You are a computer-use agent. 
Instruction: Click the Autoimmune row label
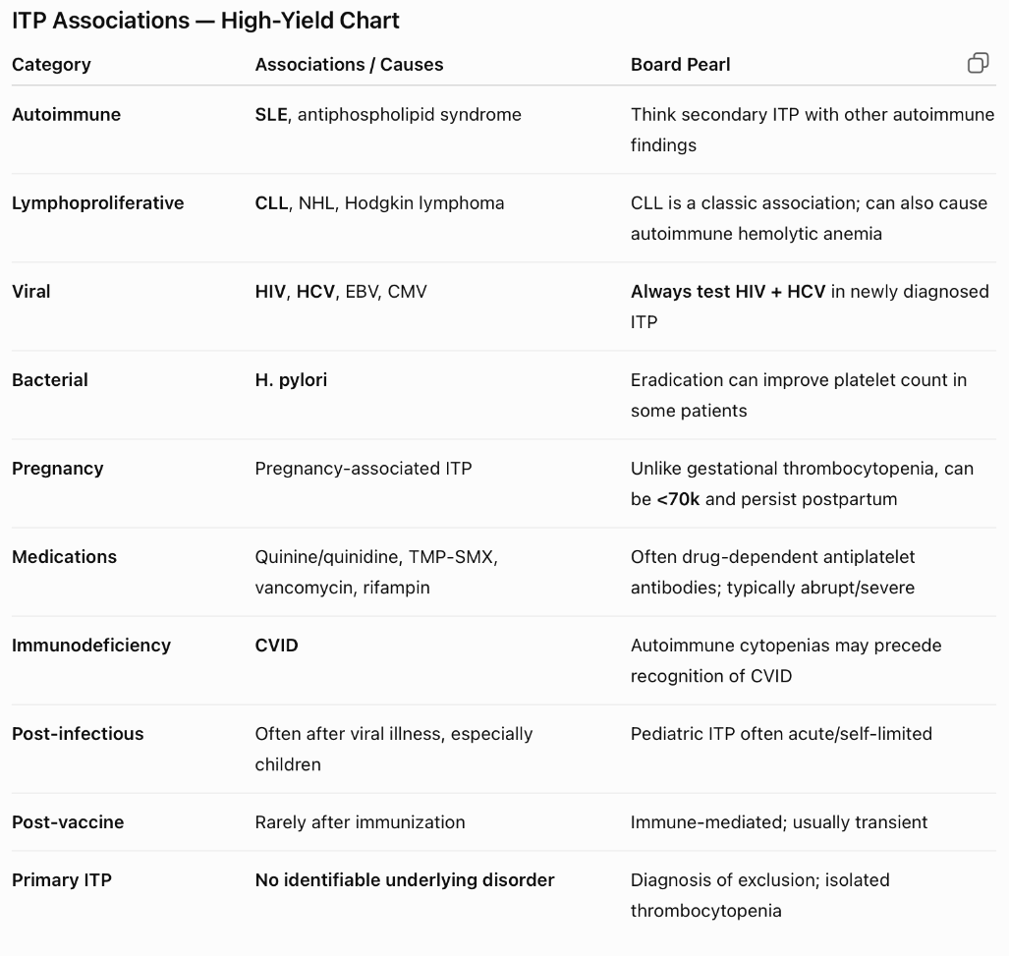[66, 115]
